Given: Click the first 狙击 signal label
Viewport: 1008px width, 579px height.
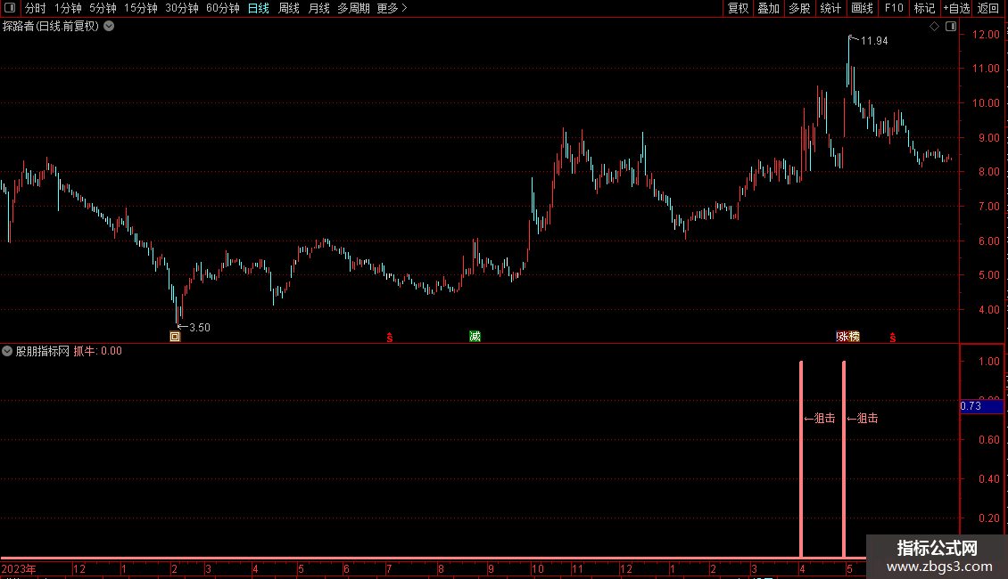Looking at the screenshot, I should pyautogui.click(x=820, y=419).
